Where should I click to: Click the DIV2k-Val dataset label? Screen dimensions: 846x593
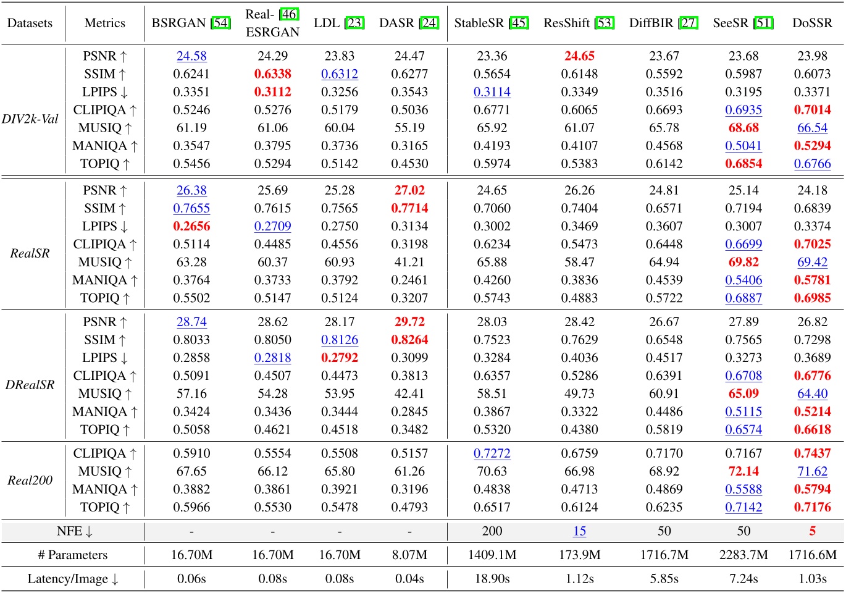31,119
